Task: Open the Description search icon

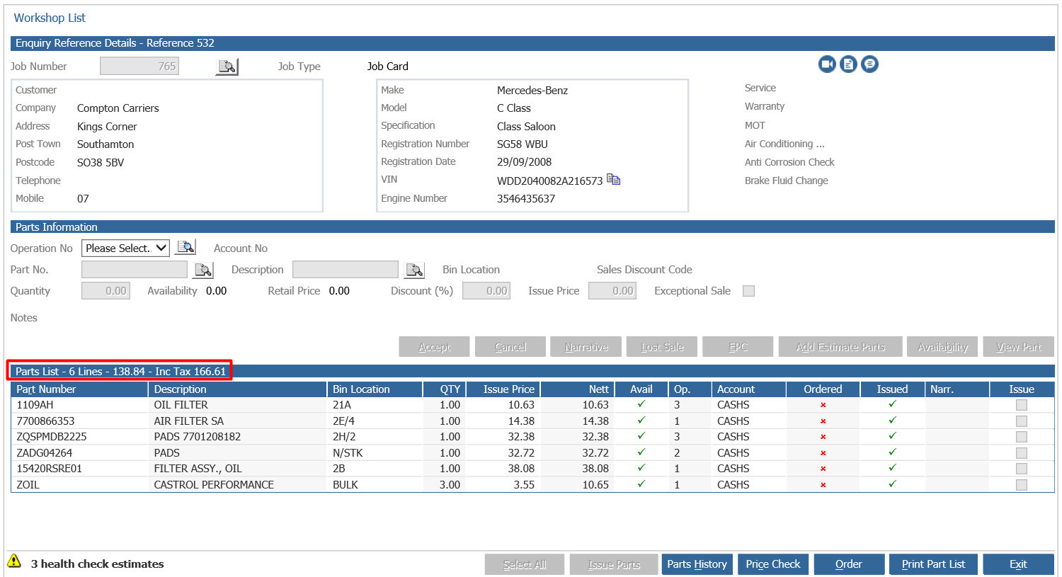Action: point(414,270)
